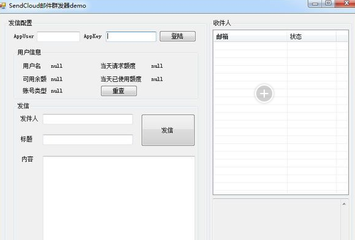Maximize the SendCloud demo window
This screenshot has height=240, width=355.
(x=328, y=3)
